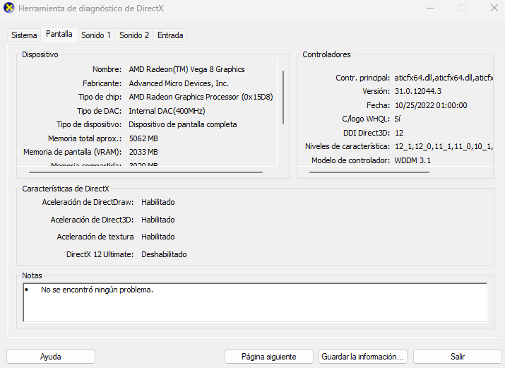Switch to the Entrada tab
This screenshot has width=505, height=368.
point(170,35)
